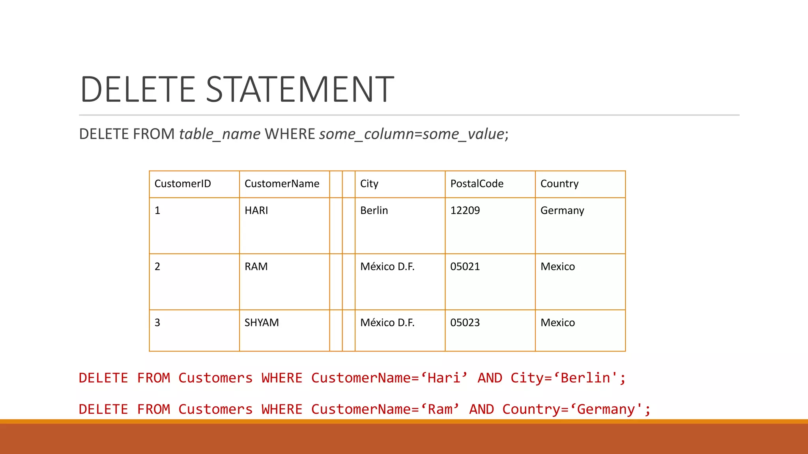Click the DELETE STATEMENT slide title
This screenshot has height=454, width=808.
coord(237,89)
